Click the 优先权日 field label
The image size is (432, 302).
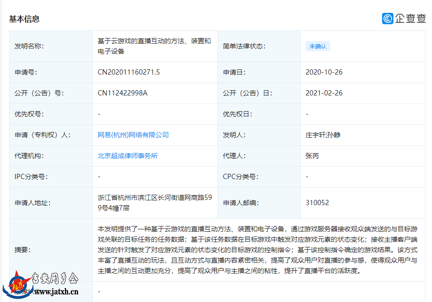(x=237, y=114)
